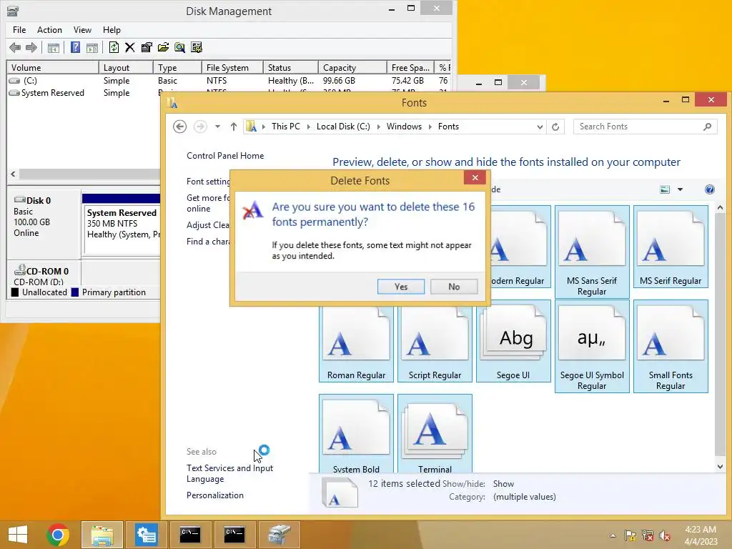This screenshot has height=549, width=732.
Task: Open the Help menu in Disk Management
Action: (112, 30)
